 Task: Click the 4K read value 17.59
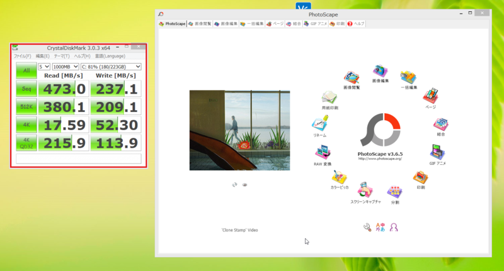[64, 124]
